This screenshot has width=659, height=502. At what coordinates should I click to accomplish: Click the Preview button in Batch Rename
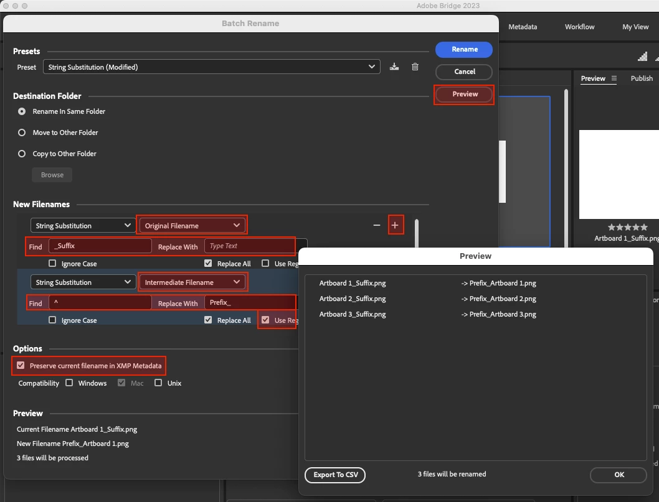pos(464,94)
